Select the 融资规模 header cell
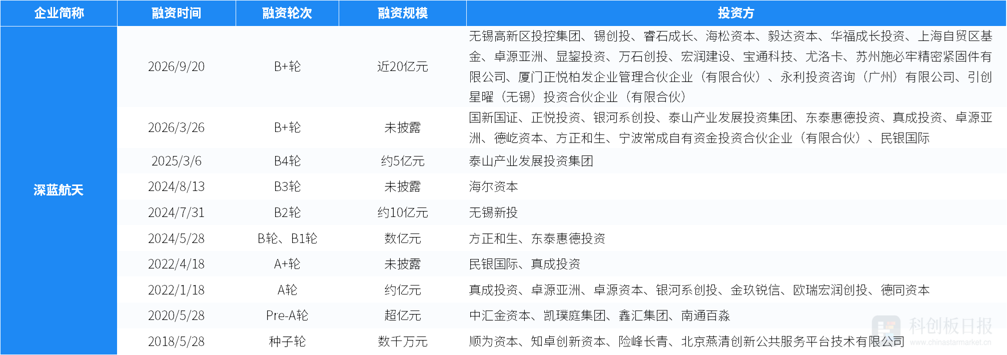The width and height of the screenshot is (1007, 355). coord(403,13)
